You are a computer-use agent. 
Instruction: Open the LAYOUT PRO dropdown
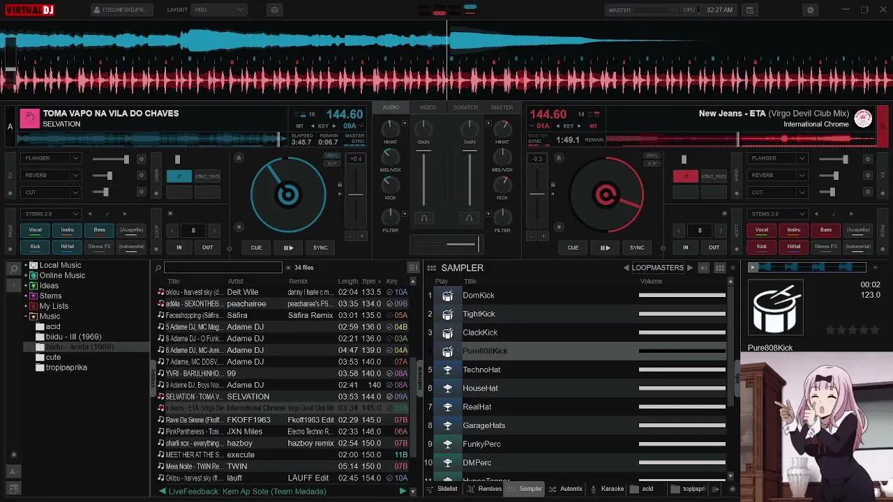(219, 10)
